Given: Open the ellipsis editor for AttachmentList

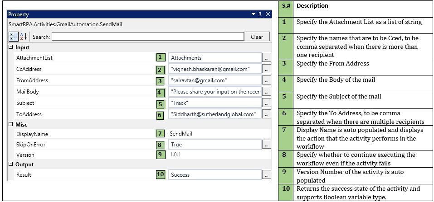Looking at the screenshot, I should pos(267,58).
